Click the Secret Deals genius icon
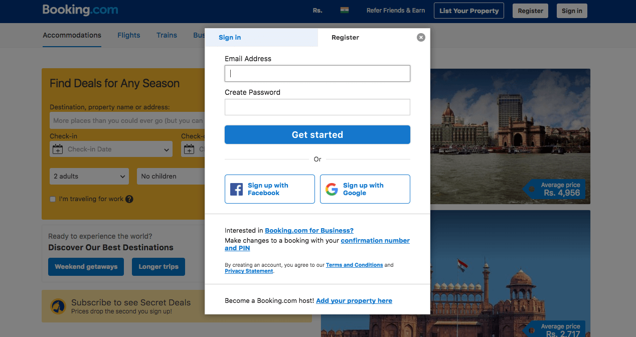Screen dimensions: 636x337 58,306
